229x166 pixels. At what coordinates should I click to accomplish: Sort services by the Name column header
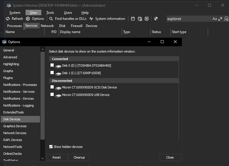pos(24,32)
